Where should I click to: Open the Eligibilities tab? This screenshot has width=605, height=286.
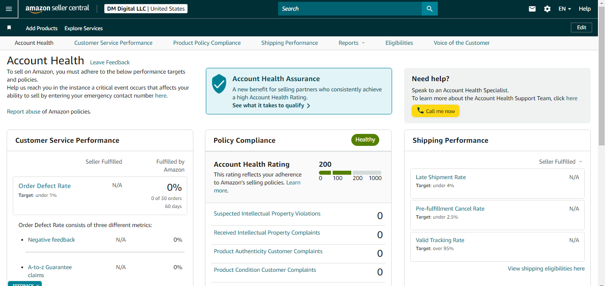tap(399, 43)
